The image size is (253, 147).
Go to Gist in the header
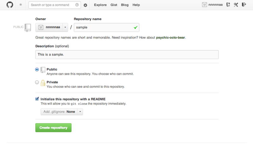(114, 5)
